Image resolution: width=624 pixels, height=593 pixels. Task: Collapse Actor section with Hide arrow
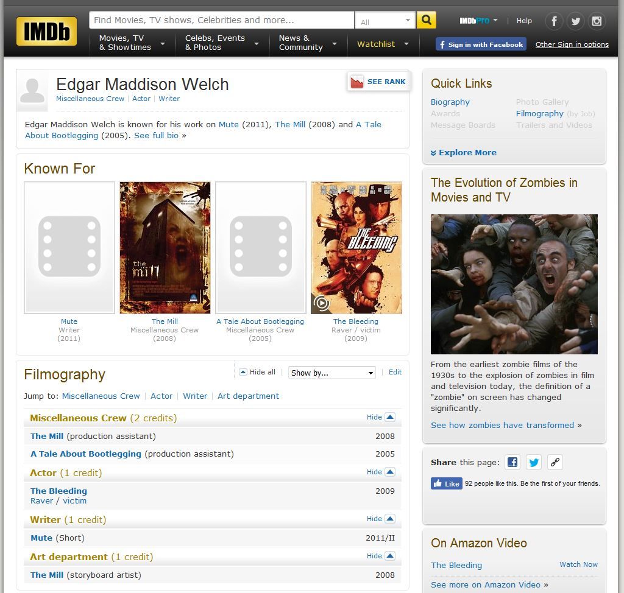pos(390,472)
